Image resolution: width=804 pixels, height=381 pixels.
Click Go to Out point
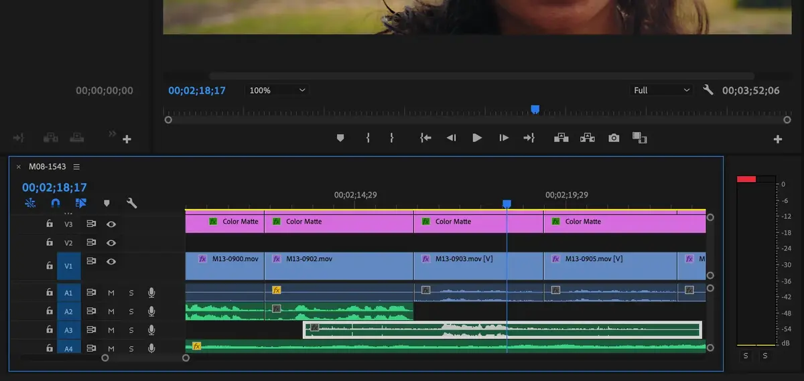(x=529, y=138)
